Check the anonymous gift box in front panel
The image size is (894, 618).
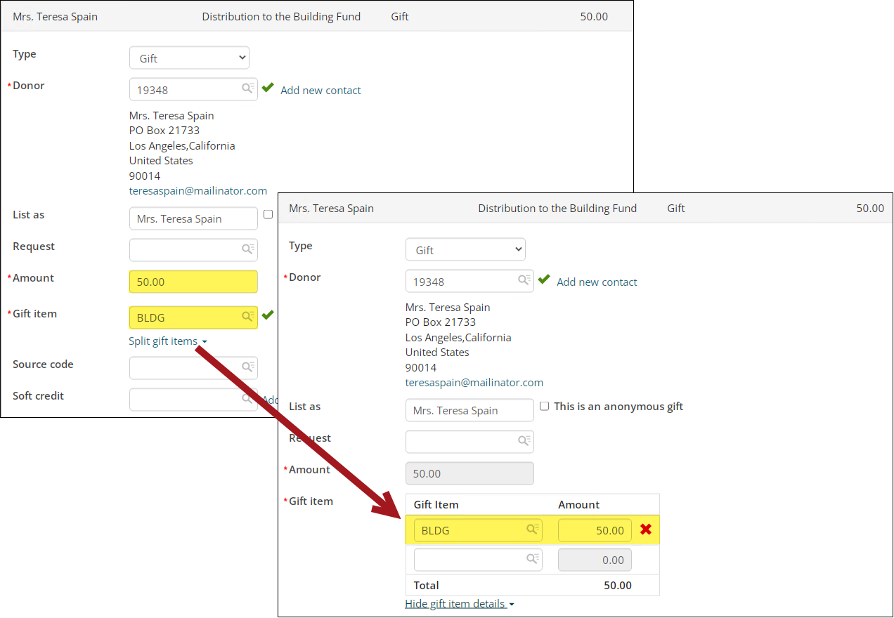click(544, 406)
